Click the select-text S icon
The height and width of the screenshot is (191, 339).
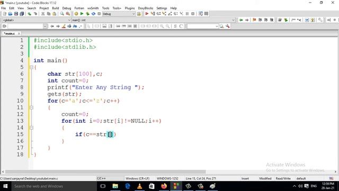175,26
